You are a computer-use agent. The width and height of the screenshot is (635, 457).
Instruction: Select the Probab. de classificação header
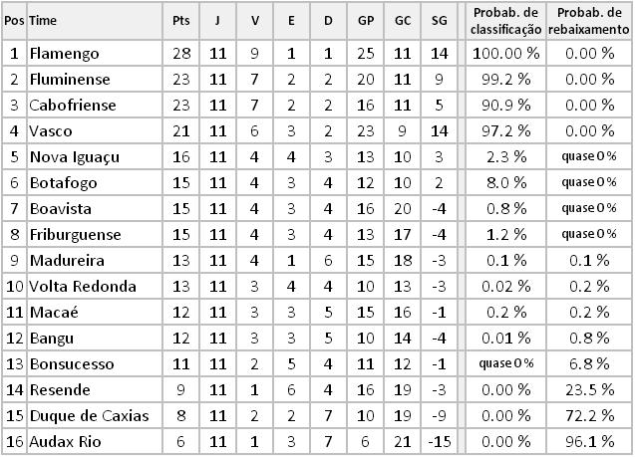[x=506, y=20]
